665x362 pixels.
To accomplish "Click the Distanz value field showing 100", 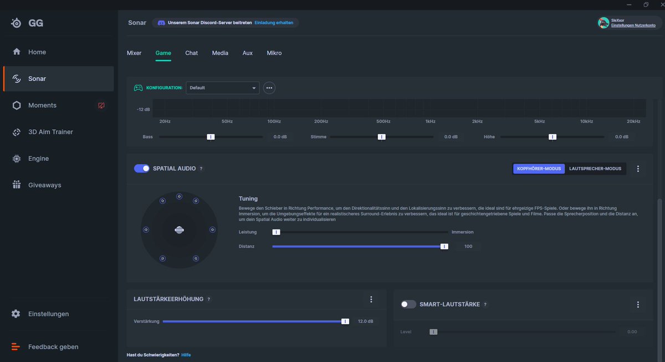I will [x=468, y=246].
